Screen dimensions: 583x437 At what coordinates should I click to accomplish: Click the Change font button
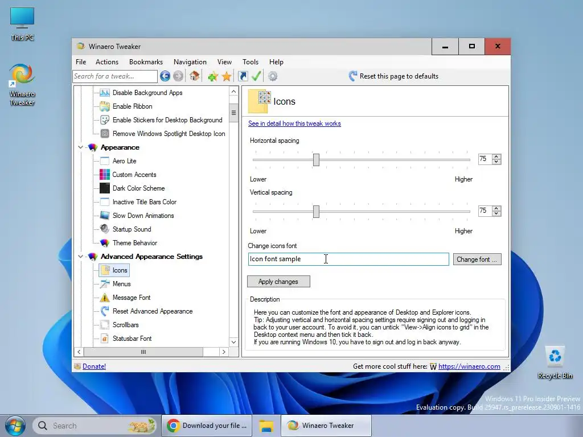coord(477,259)
